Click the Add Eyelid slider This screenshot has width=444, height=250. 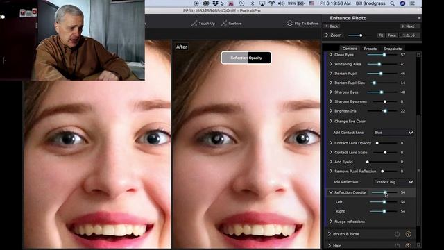(x=382, y=162)
